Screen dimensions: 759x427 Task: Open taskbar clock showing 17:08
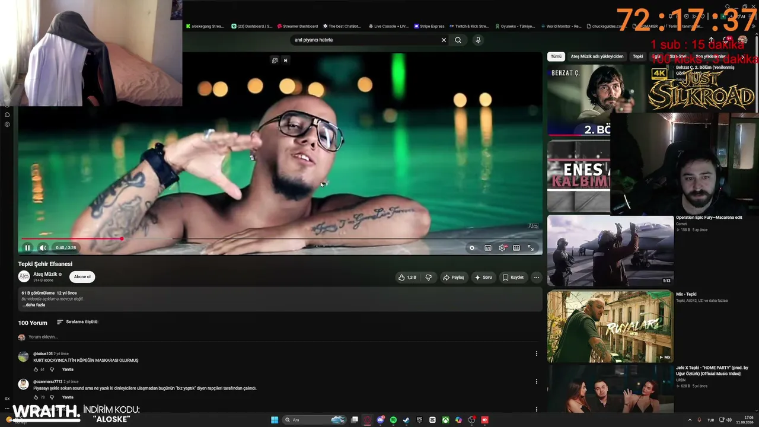click(745, 420)
